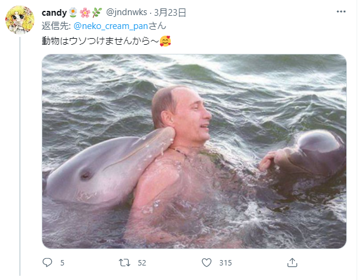
Task: Click the like count 315
Action: click(226, 263)
